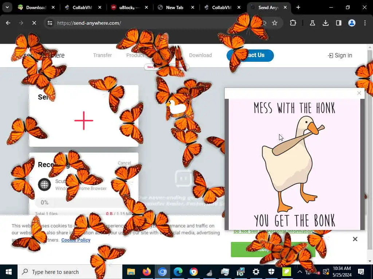Open Settings gear in the taskbar

click(256, 272)
